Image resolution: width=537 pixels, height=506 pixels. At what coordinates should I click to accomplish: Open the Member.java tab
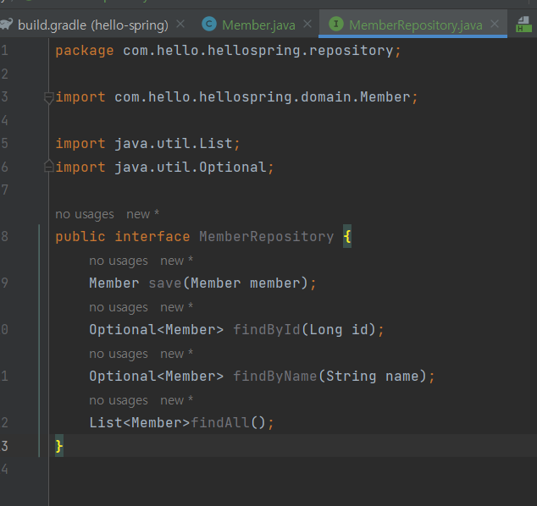coord(258,25)
